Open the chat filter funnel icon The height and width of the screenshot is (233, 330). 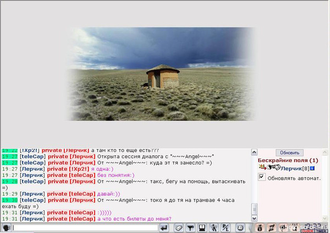click(190, 227)
